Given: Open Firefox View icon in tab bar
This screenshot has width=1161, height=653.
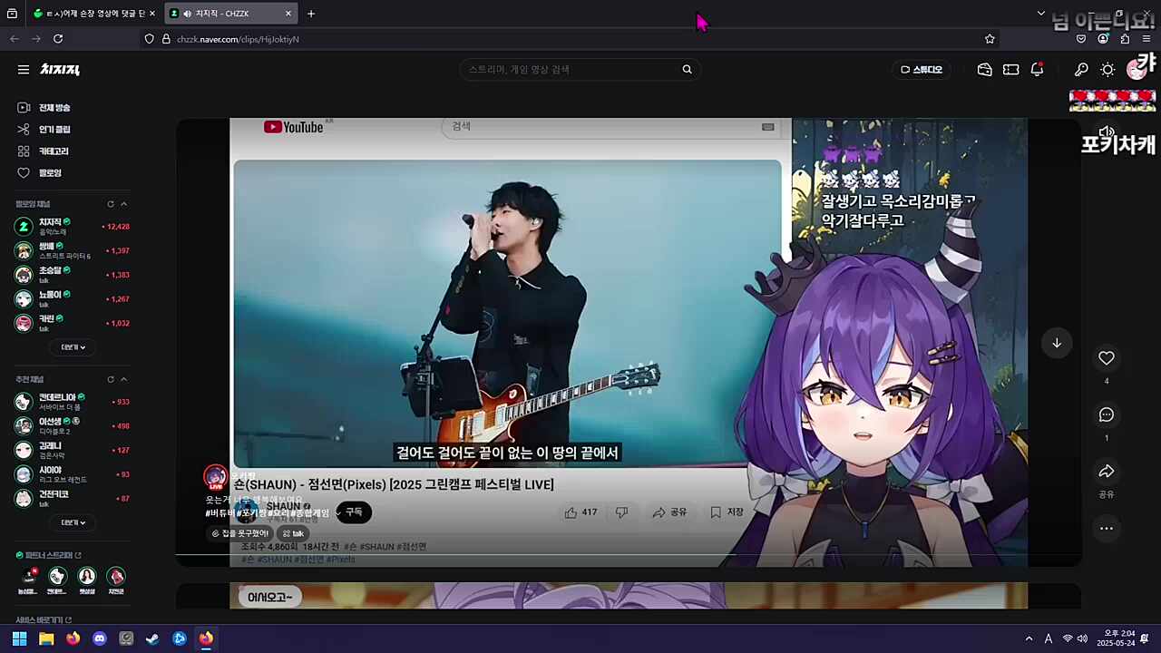Looking at the screenshot, I should tap(12, 14).
